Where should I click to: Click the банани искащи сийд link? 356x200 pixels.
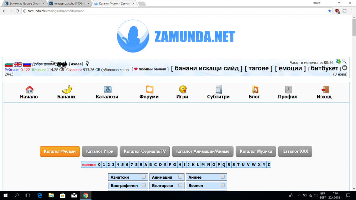[x=206, y=68]
